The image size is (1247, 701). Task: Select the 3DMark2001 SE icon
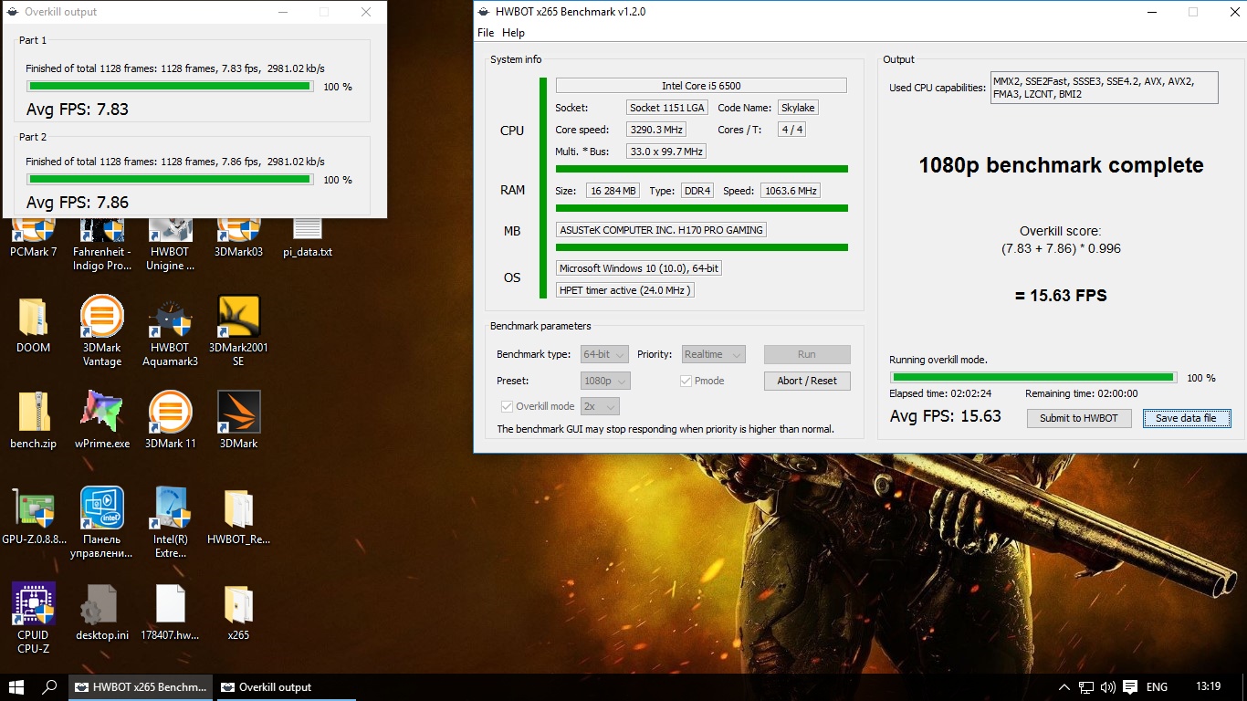238,330
